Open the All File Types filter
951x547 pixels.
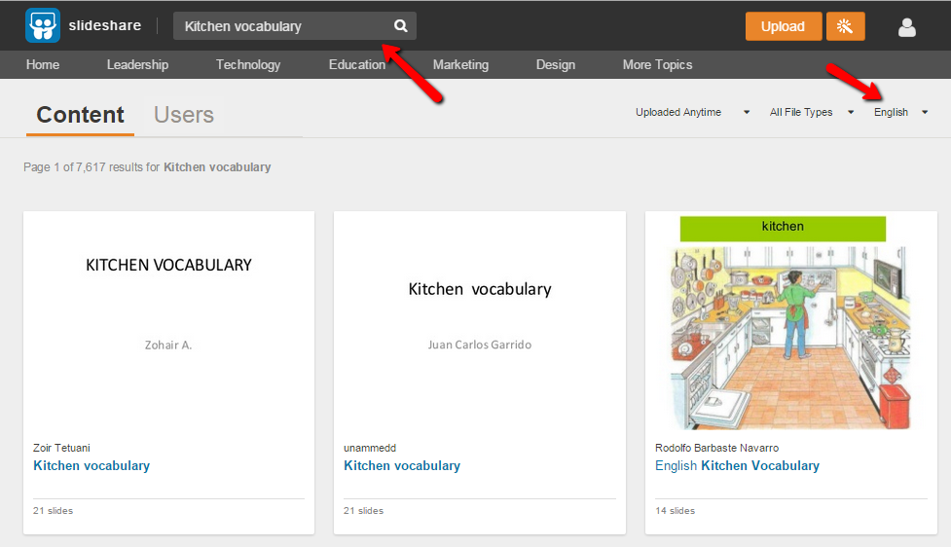click(811, 112)
